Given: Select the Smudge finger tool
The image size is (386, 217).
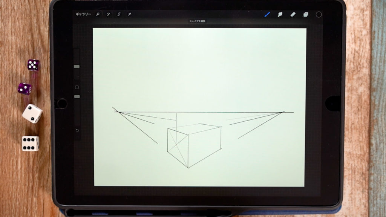Looking at the screenshot, I should 280,15.
